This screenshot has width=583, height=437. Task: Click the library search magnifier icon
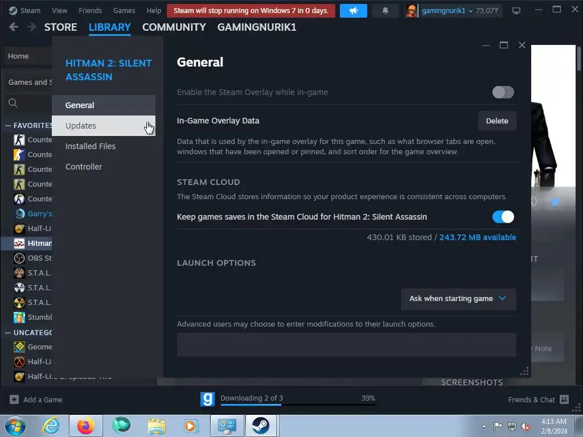pyautogui.click(x=13, y=103)
